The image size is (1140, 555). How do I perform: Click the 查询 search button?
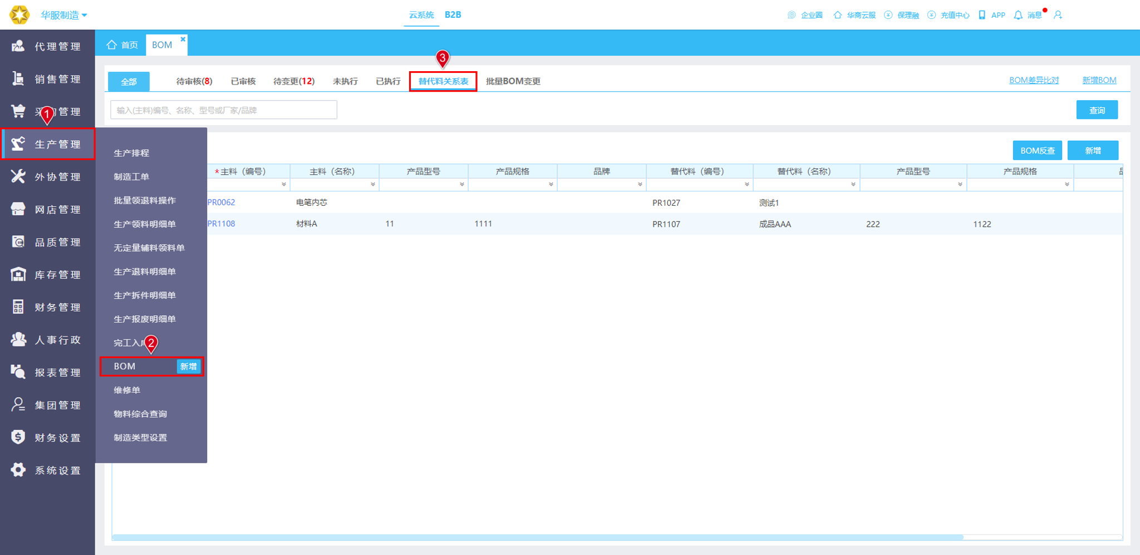tap(1097, 110)
